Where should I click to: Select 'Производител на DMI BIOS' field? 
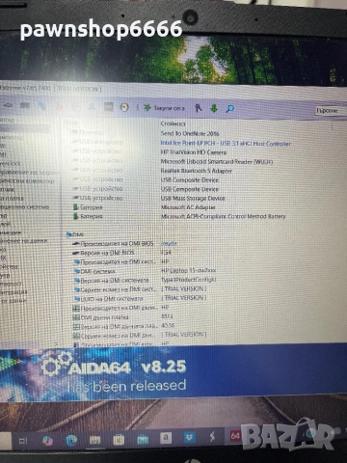click(117, 244)
